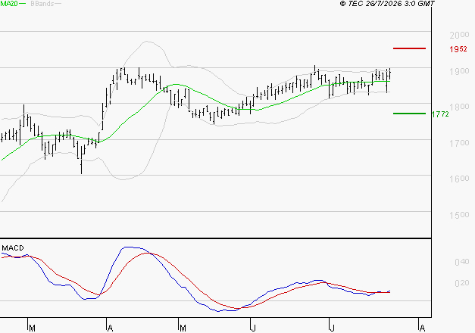
Task: Click the 1952 resistance price label
Action: click(458, 49)
